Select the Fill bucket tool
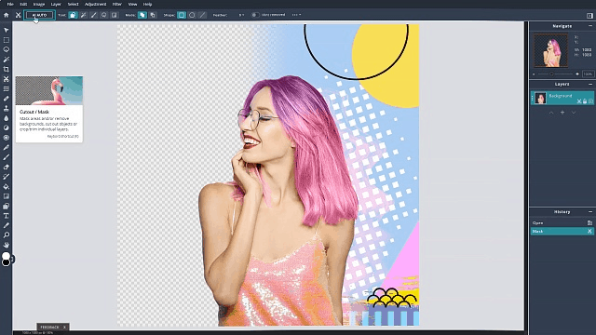The width and height of the screenshot is (596, 335). tap(7, 186)
